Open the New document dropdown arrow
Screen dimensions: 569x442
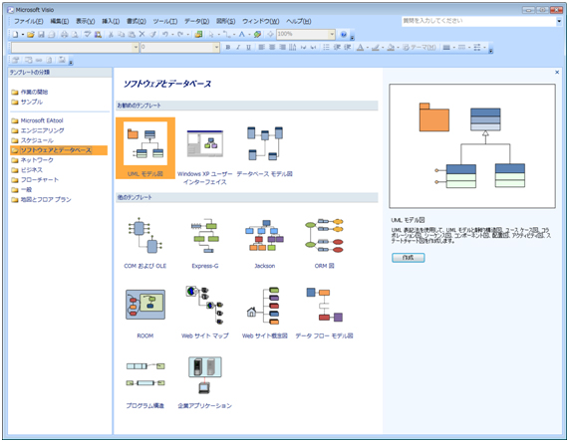point(23,35)
